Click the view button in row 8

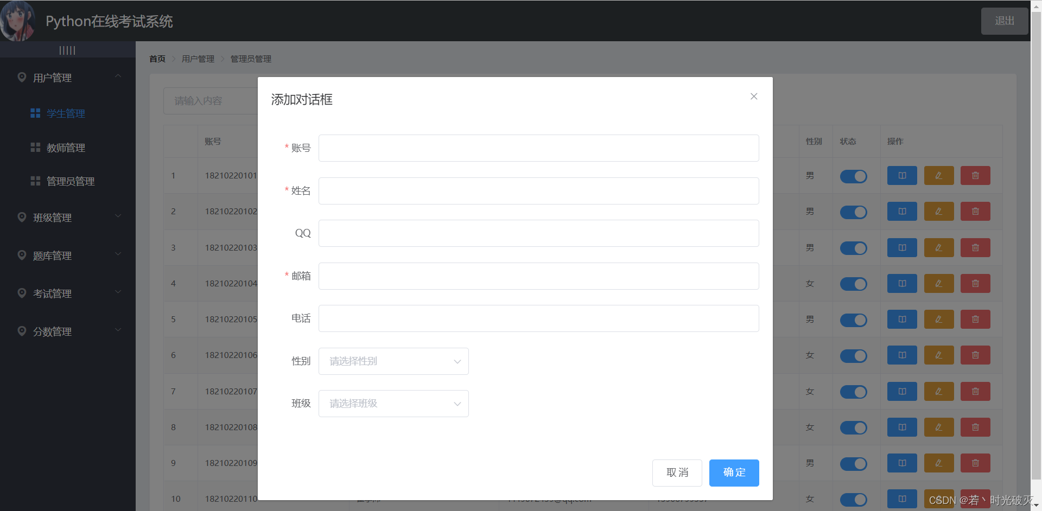[x=902, y=427]
